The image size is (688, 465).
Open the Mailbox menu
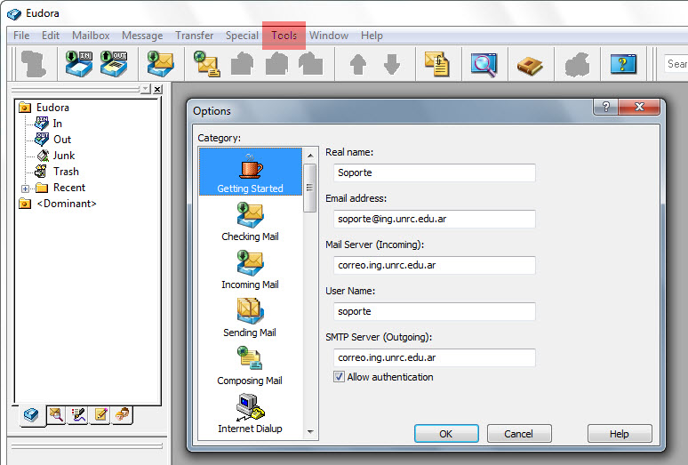(91, 36)
